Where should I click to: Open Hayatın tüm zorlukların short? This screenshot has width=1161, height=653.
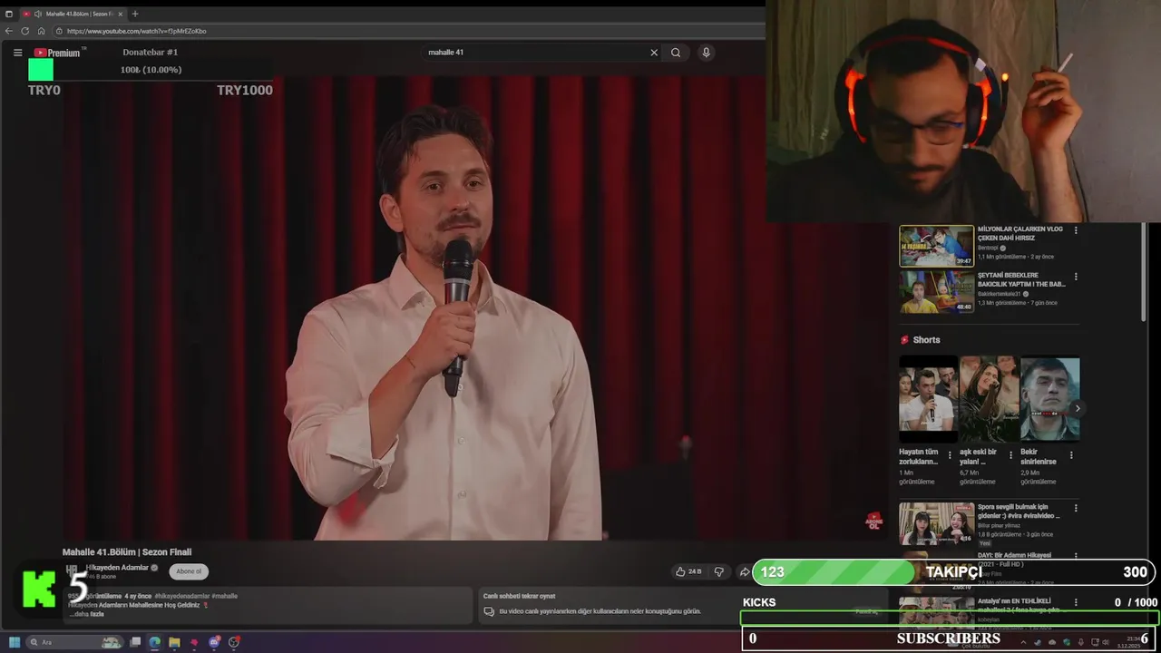pos(928,399)
